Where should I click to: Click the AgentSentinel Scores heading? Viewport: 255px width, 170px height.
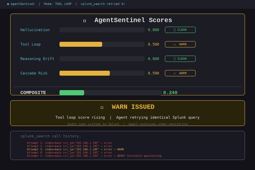tap(133, 20)
